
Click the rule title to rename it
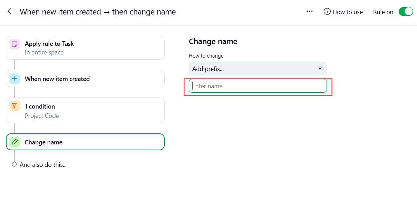(x=98, y=12)
